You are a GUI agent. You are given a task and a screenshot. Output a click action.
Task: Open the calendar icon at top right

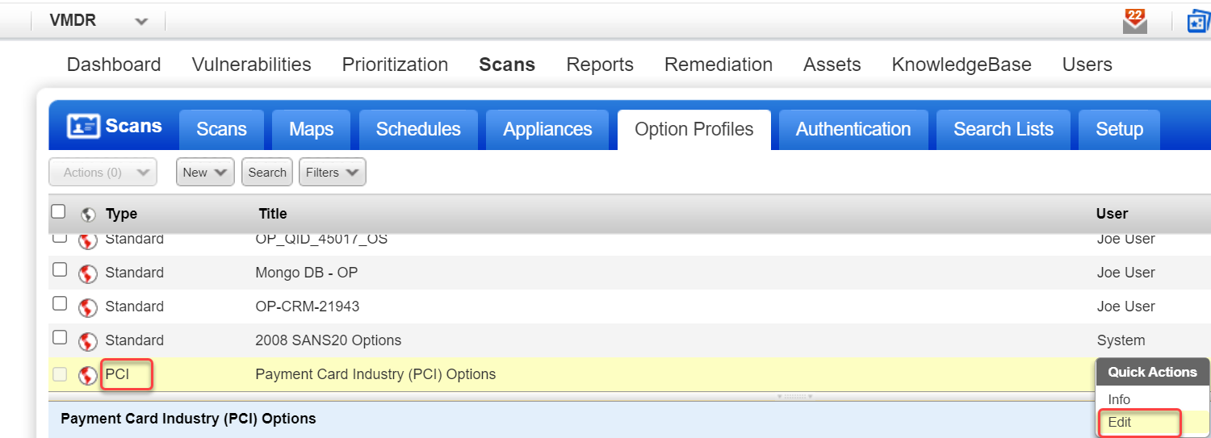click(x=1199, y=22)
